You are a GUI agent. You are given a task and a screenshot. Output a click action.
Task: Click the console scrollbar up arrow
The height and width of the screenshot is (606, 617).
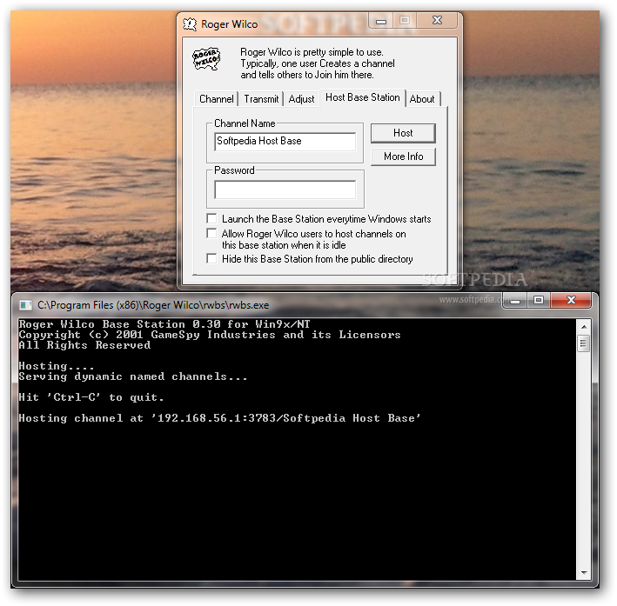pos(584,327)
